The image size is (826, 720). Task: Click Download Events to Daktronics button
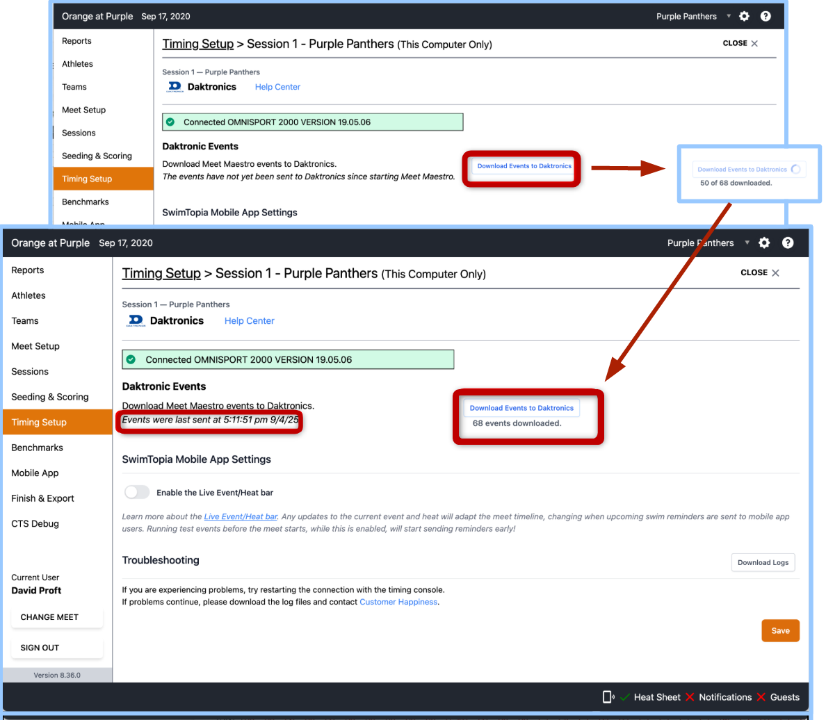click(521, 408)
